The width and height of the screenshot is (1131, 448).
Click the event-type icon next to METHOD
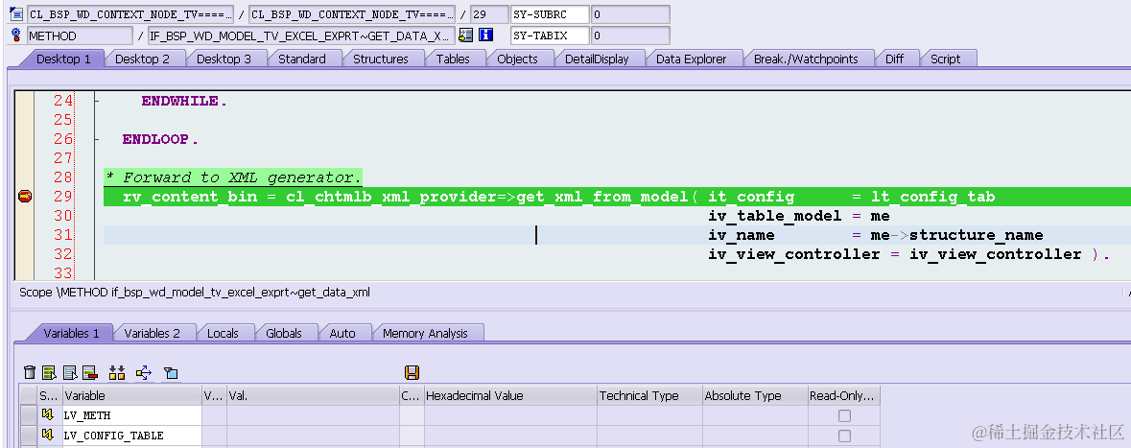pos(16,35)
